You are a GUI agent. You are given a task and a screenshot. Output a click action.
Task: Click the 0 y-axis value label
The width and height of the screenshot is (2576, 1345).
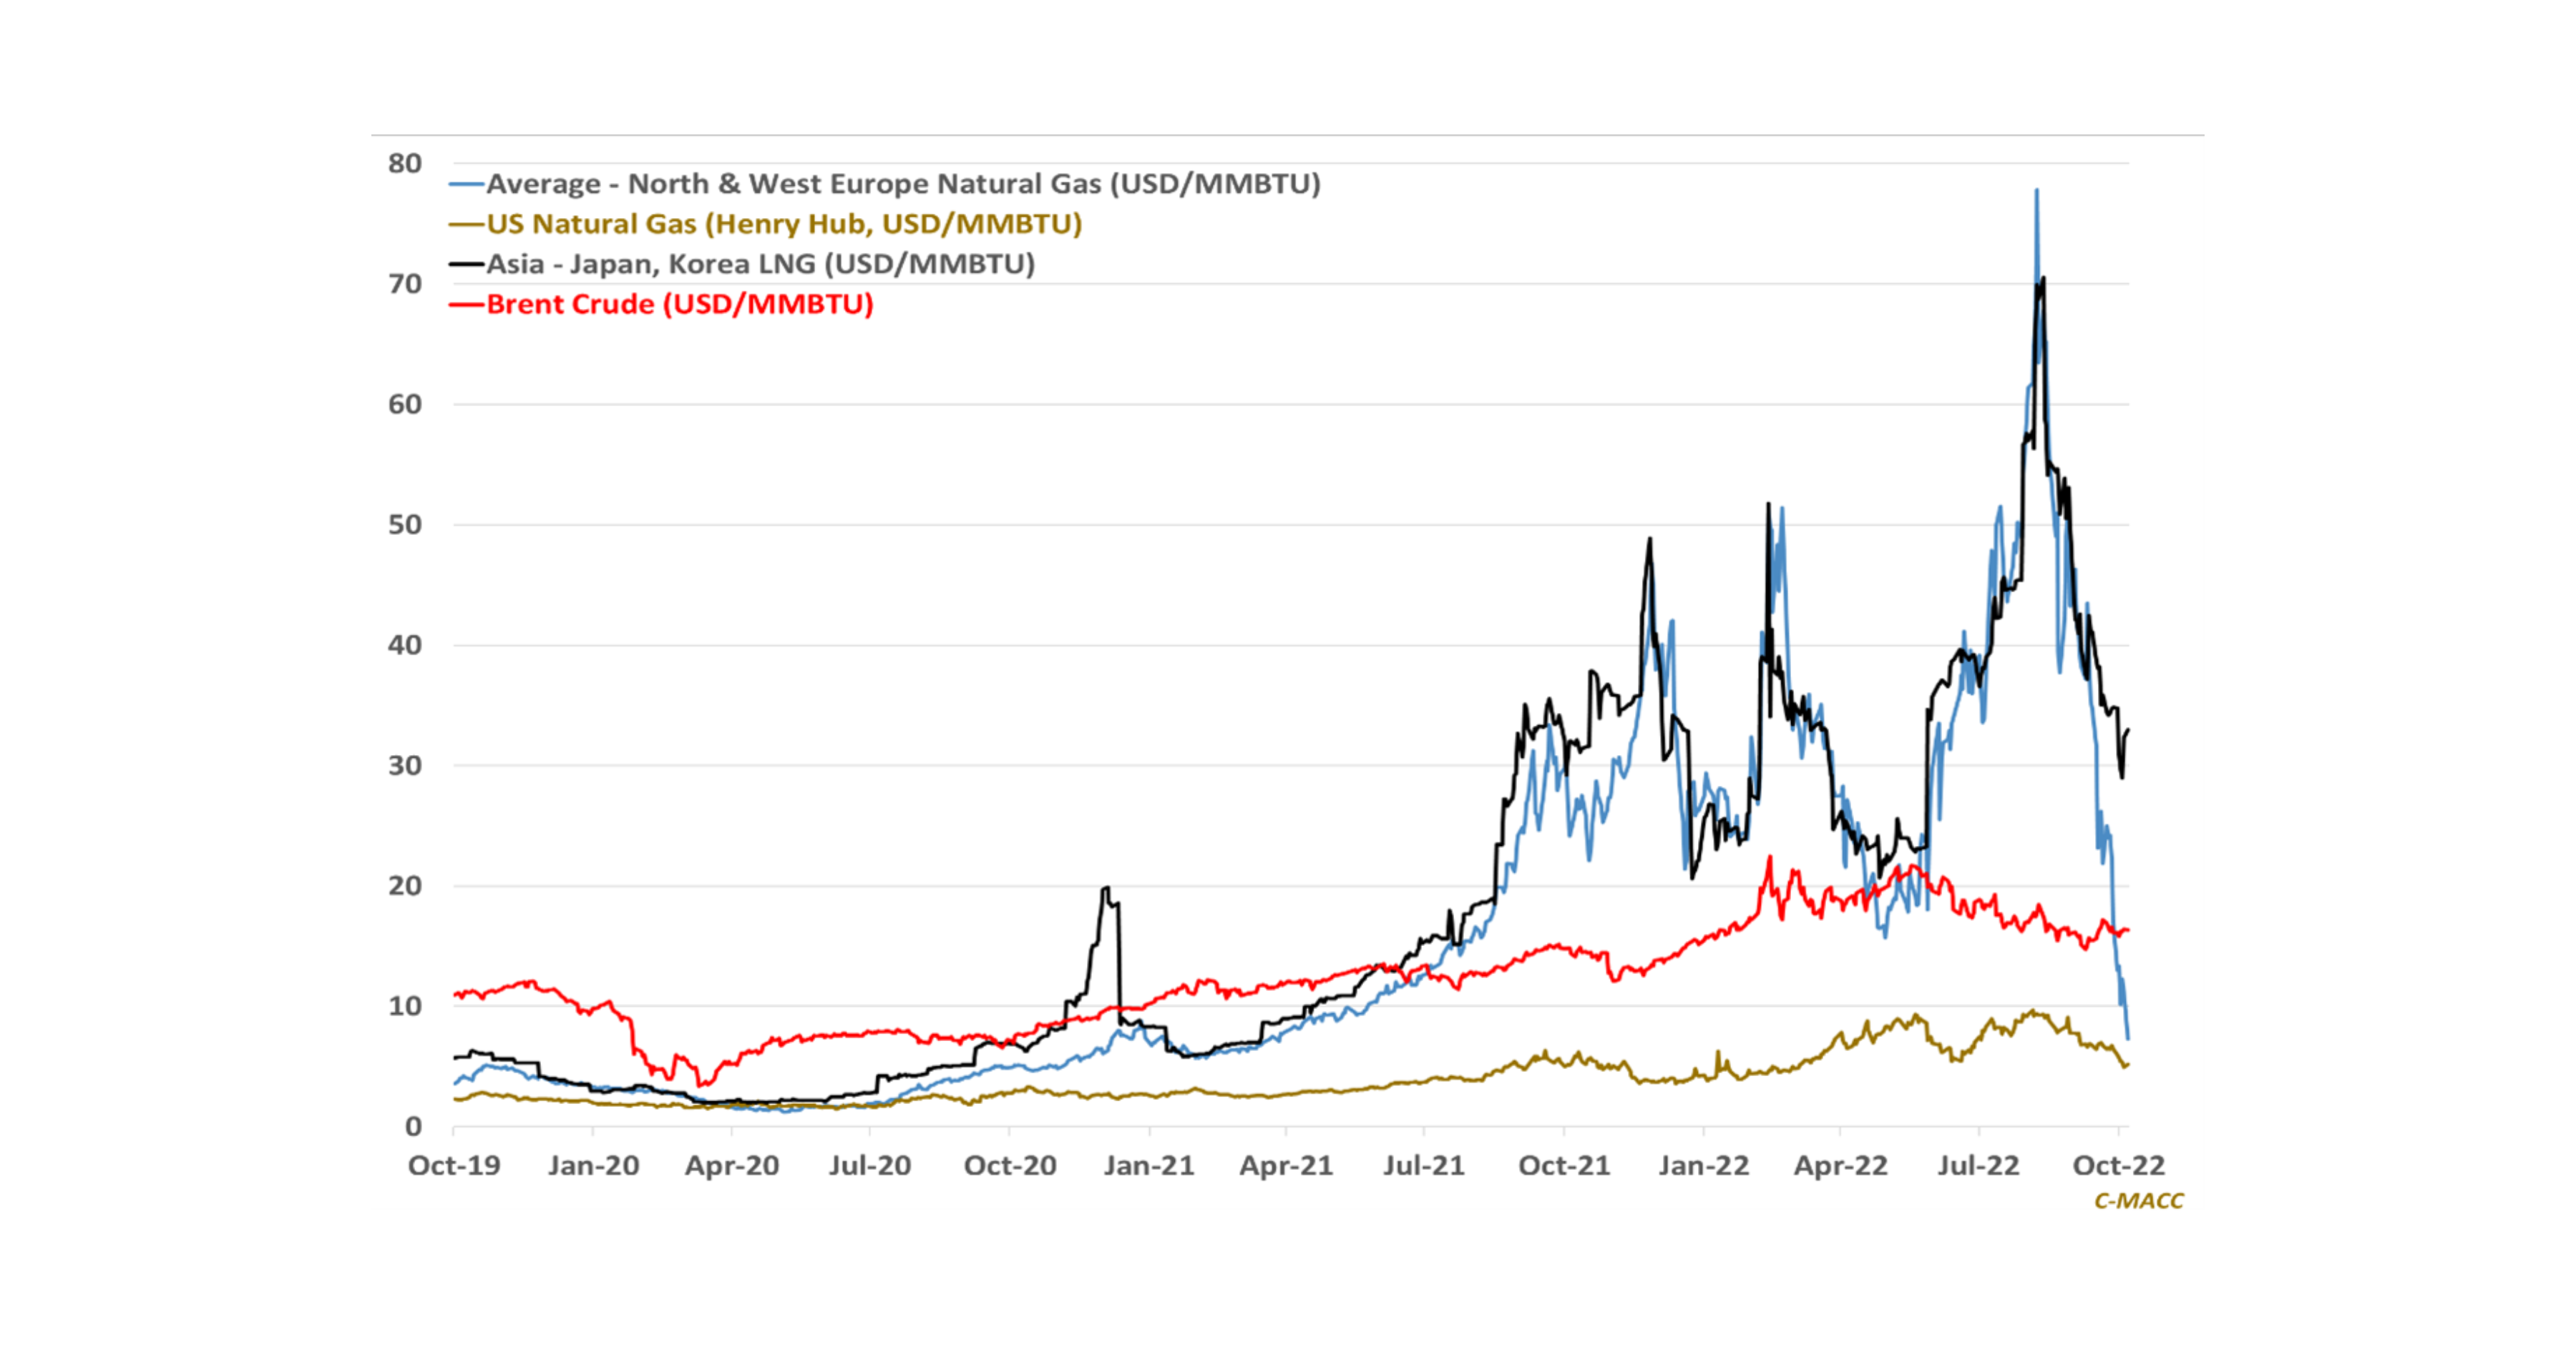pos(413,1127)
